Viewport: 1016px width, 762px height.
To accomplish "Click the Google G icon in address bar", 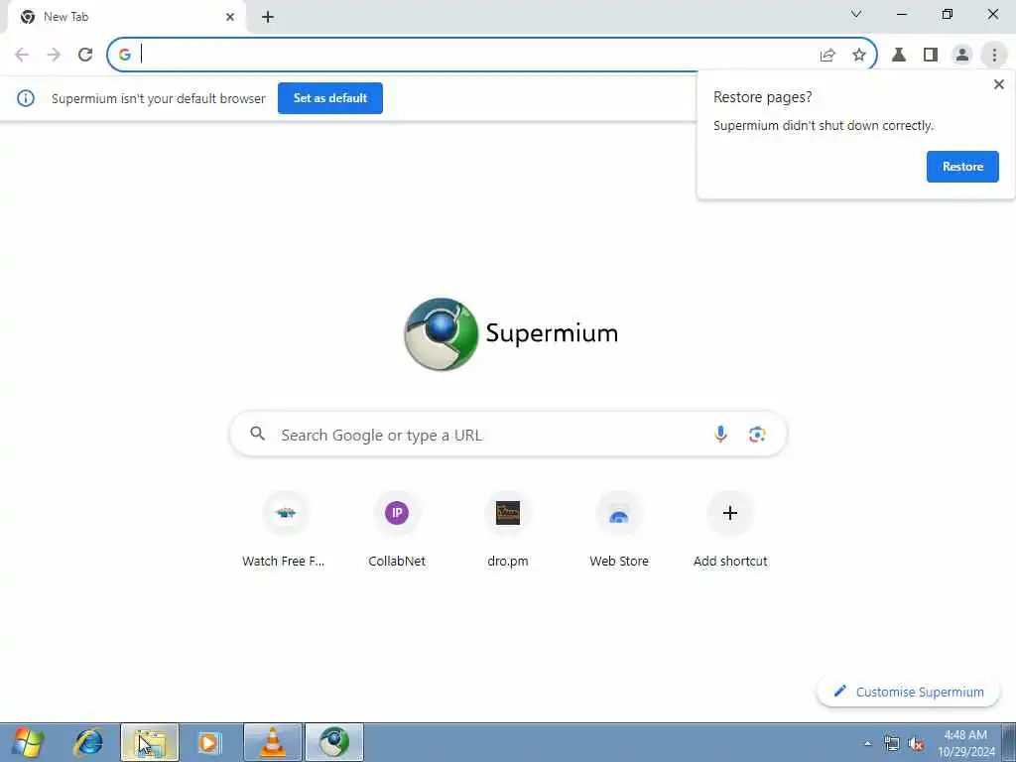I will pos(125,56).
